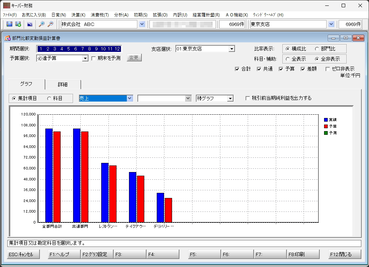This screenshot has height=267, width=369.
Task: Click the 部門比較変動損益計算書 window title icon
Action: coord(8,38)
